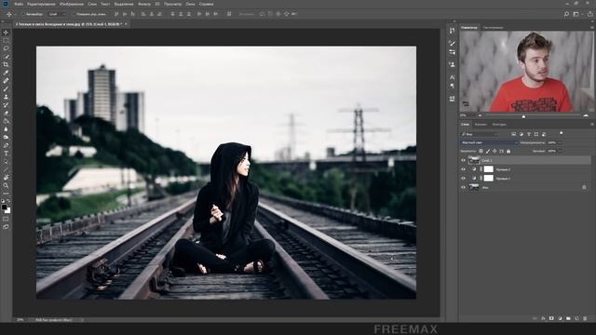Viewport: 596px width, 335px height.
Task: Click the Кривые 2 layer mask thumbnail
Action: pyautogui.click(x=488, y=169)
